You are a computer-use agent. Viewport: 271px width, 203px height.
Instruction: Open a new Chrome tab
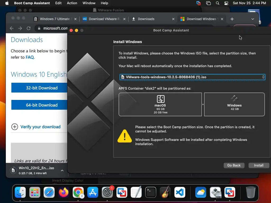[x=232, y=19]
